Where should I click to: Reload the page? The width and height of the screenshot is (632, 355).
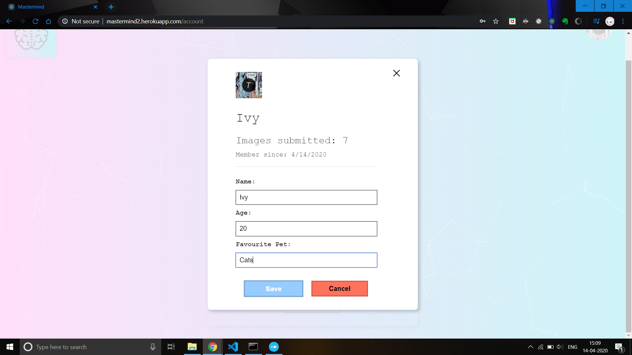tap(35, 21)
